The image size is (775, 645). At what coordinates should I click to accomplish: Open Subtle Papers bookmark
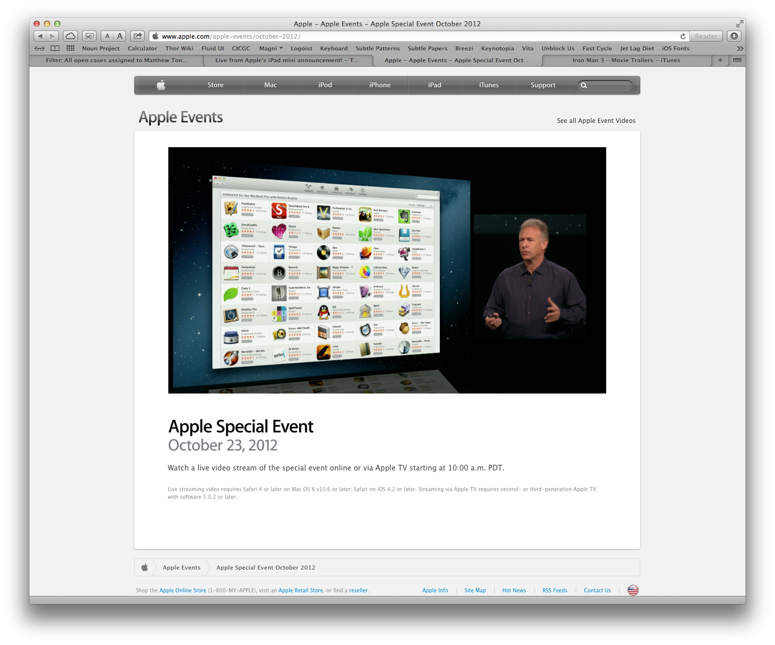coord(428,49)
